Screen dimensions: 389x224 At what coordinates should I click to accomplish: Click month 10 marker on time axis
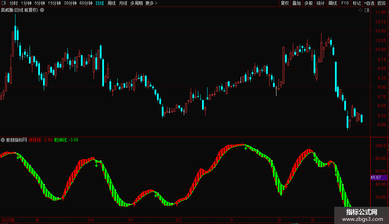(x=91, y=220)
